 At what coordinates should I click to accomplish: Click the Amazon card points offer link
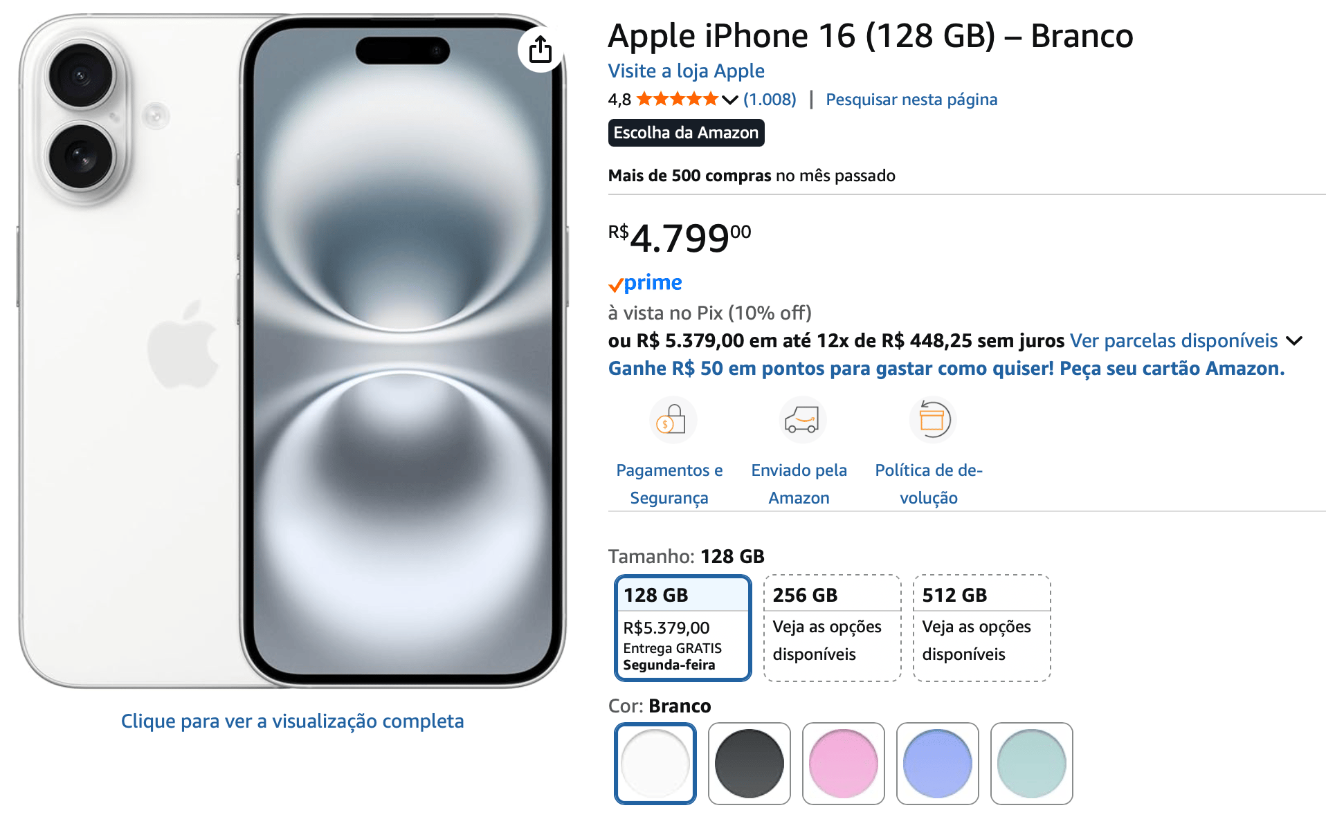click(946, 369)
